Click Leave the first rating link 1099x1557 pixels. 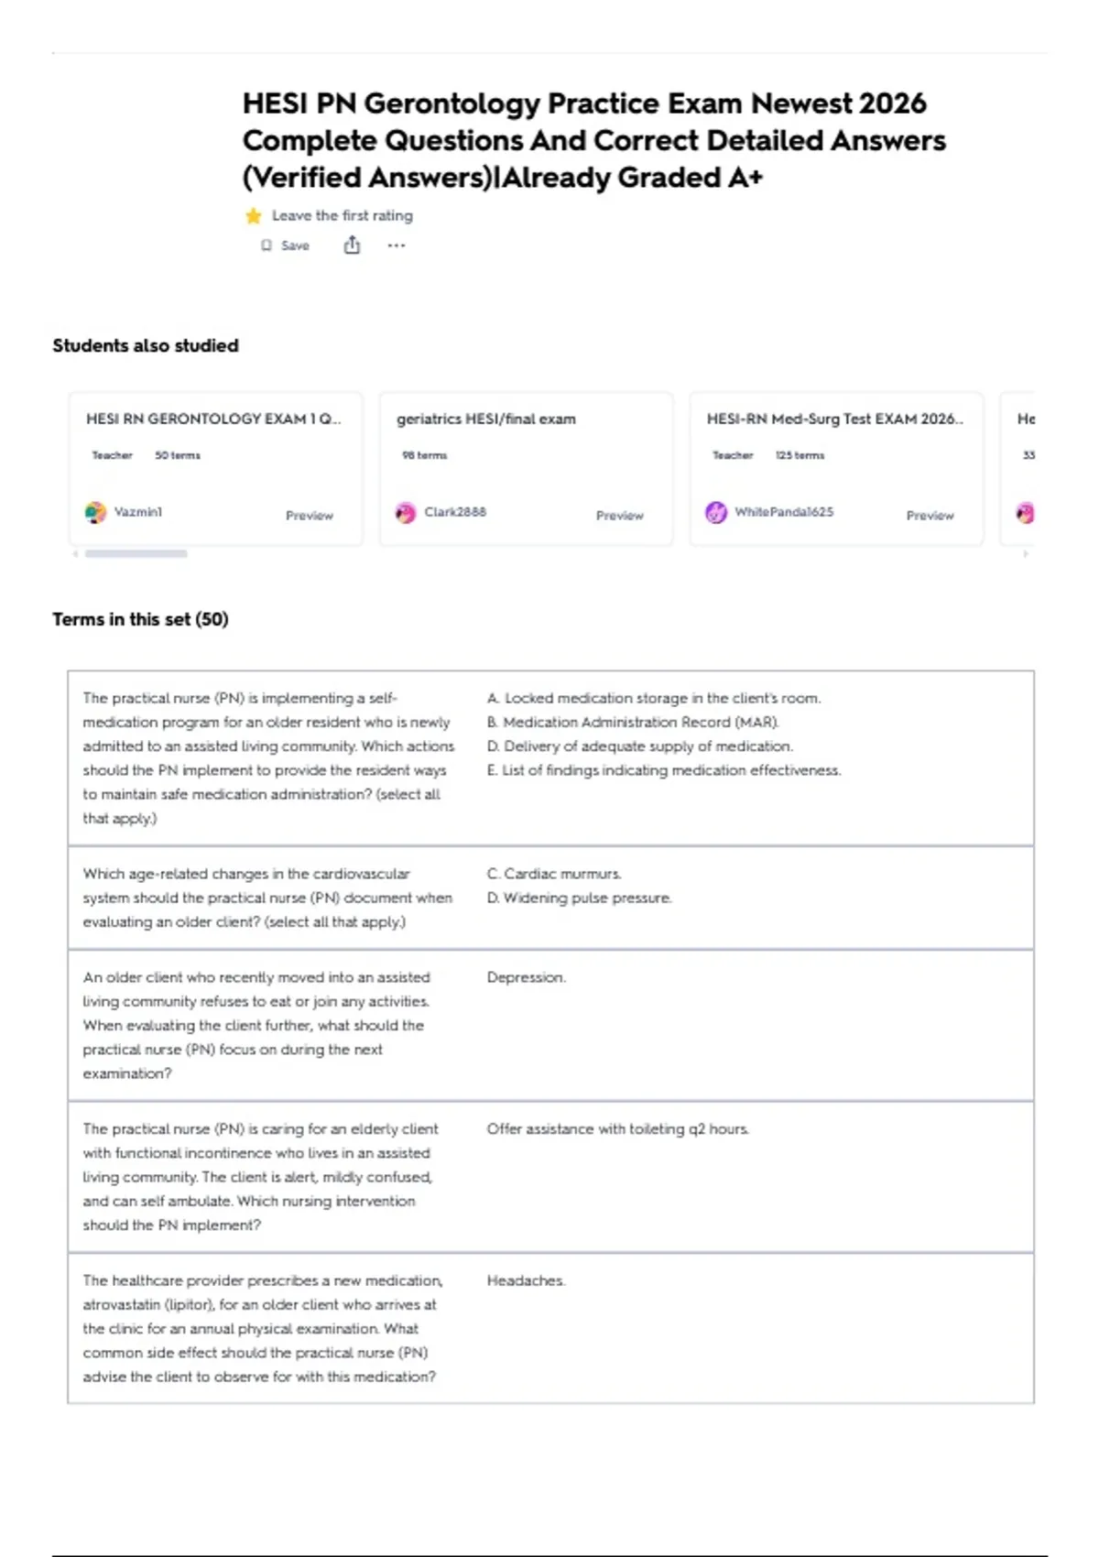coord(343,216)
